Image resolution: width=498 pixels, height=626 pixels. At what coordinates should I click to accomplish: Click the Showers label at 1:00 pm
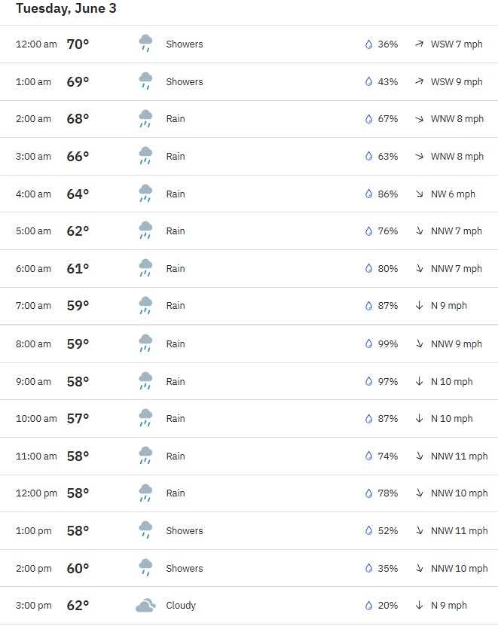(x=185, y=530)
